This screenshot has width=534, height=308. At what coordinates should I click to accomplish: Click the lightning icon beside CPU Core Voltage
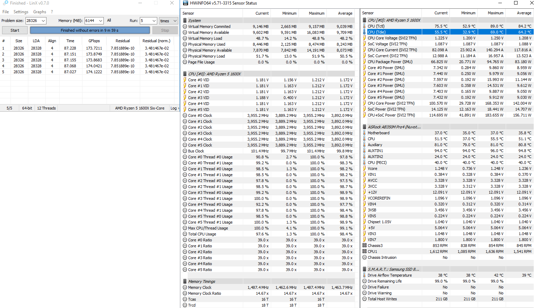coord(365,38)
